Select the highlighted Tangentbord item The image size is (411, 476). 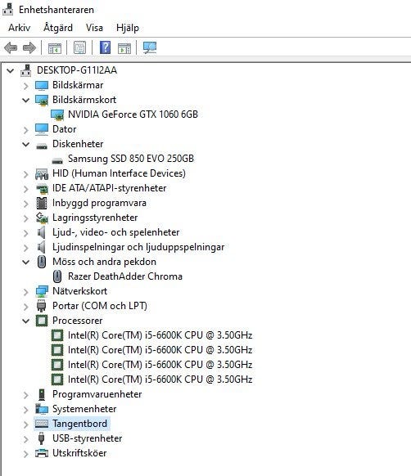[79, 424]
